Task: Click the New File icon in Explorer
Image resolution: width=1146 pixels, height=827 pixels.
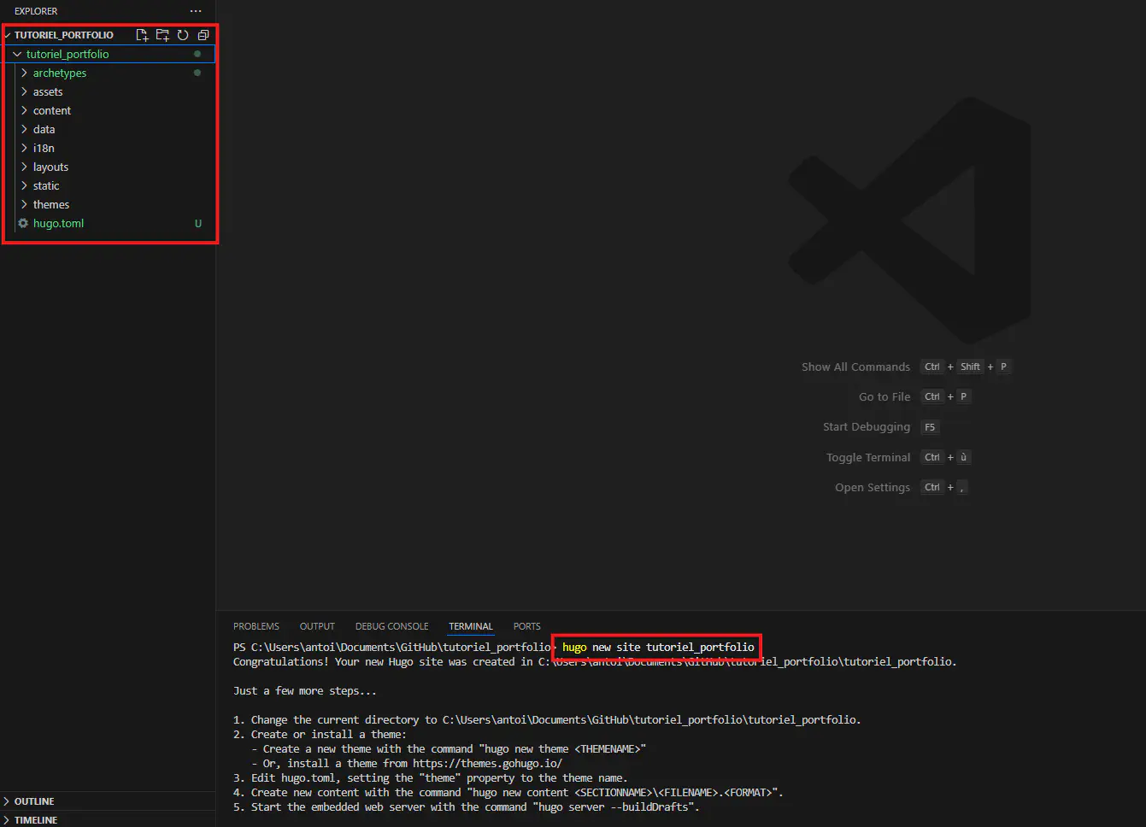Action: coord(142,35)
